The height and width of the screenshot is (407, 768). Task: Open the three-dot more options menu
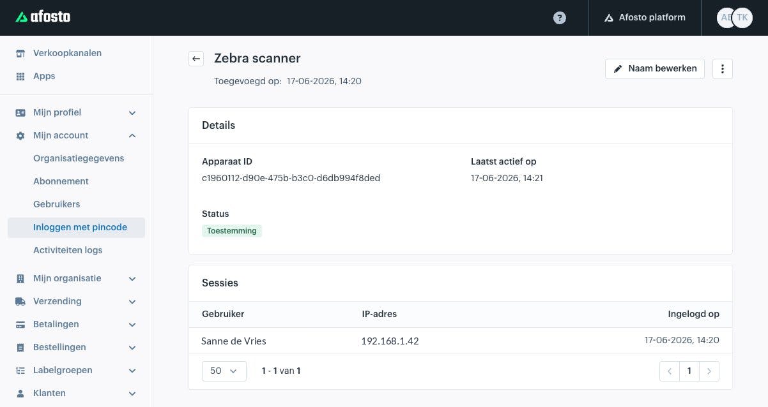click(723, 69)
